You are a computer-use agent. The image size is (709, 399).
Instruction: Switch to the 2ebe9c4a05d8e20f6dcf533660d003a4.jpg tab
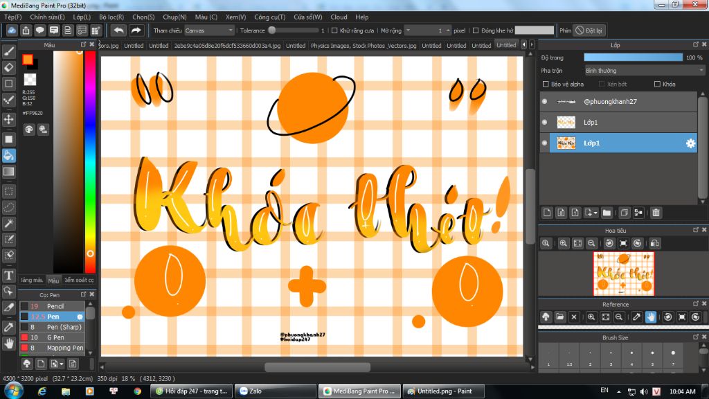[x=227, y=45]
